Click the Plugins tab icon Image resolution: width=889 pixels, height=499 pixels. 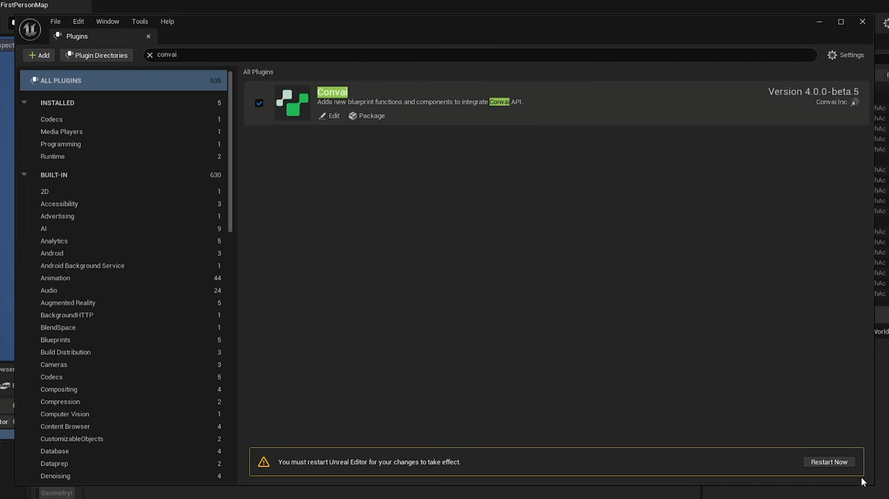tap(58, 36)
